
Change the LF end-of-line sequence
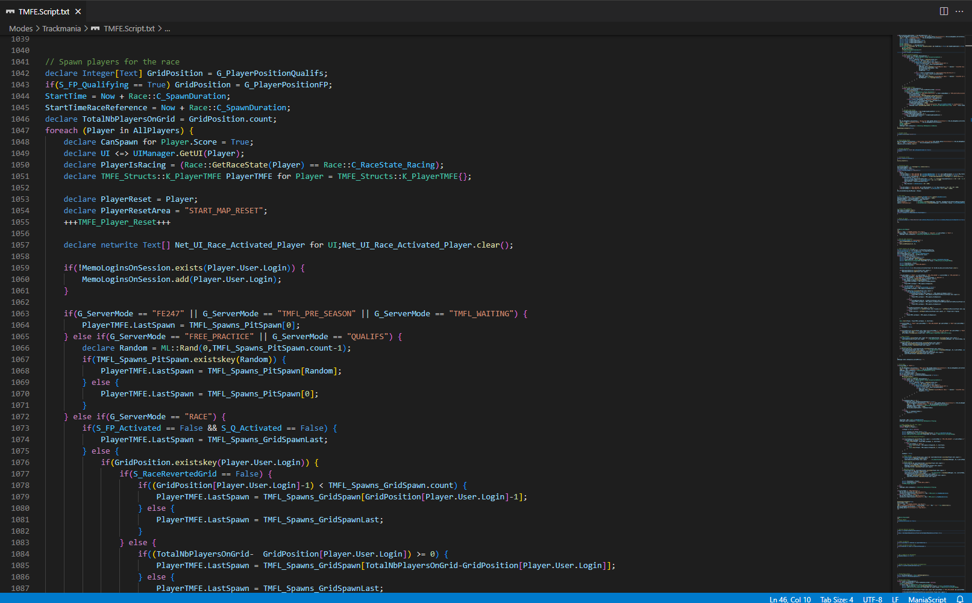click(x=895, y=599)
